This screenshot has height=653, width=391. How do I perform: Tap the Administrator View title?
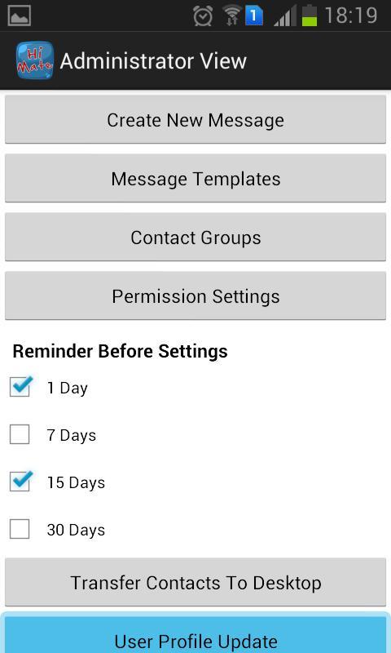click(x=153, y=60)
